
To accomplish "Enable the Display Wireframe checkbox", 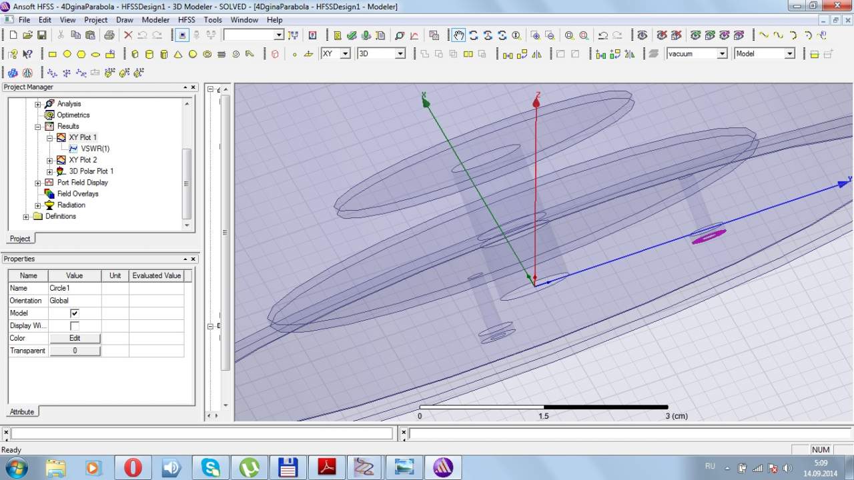I will pos(75,326).
